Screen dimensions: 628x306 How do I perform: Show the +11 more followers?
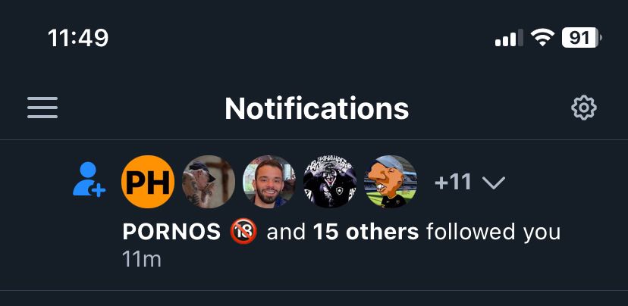[453, 183]
